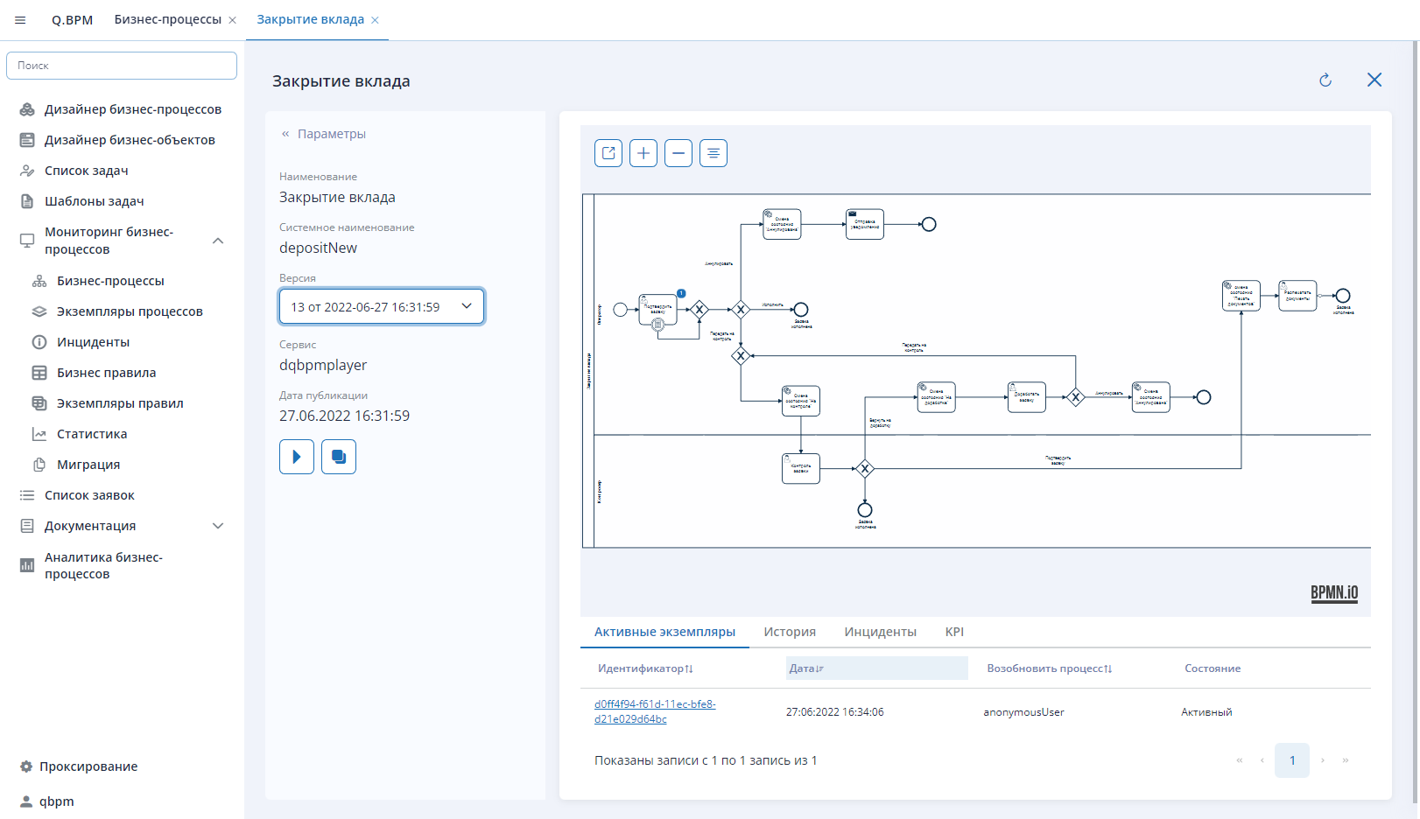Expand the Документация section chevron
Screen dimensions: 1420x819
click(218, 526)
